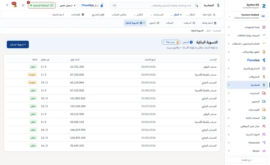The width and height of the screenshot is (270, 165).
Task: Open the current account row dated 31/07/2026
Action: [x=112, y=106]
